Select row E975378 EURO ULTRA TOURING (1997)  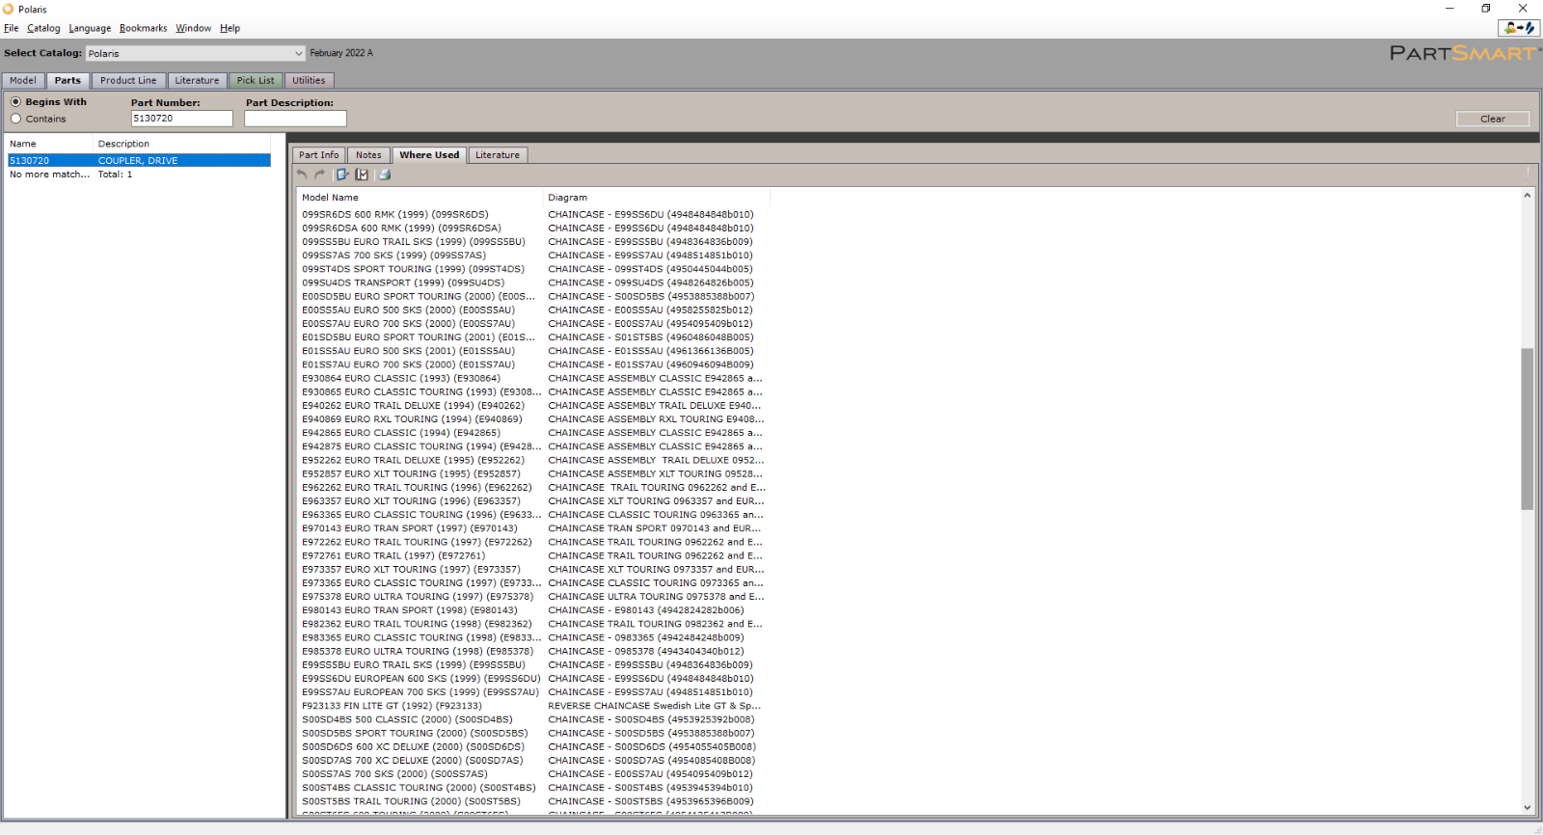[418, 597]
